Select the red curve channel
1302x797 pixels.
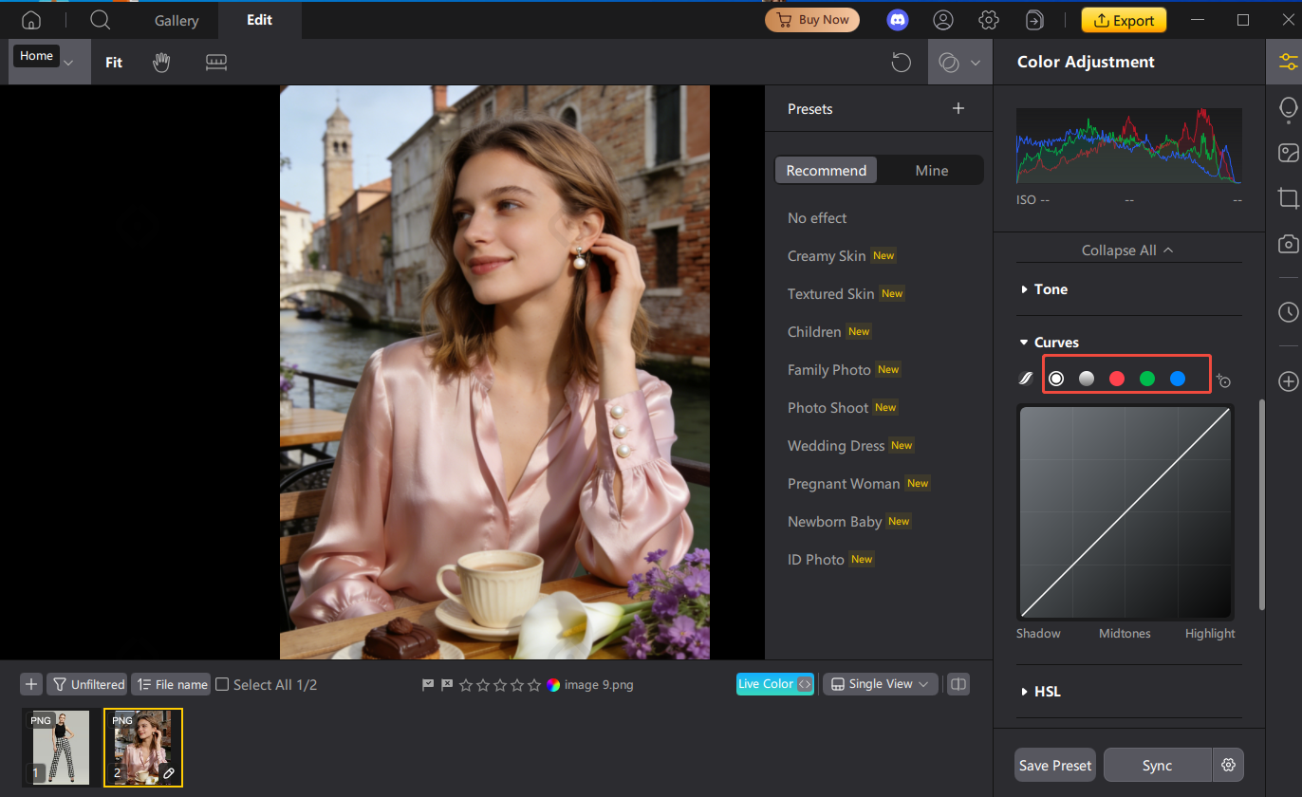pyautogui.click(x=1117, y=379)
